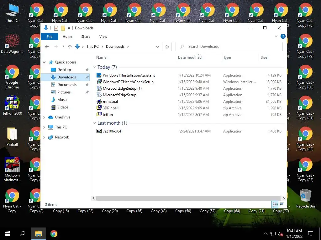Click the horizontal scrollbar left arrow
321x240 pixels.
tap(93, 198)
